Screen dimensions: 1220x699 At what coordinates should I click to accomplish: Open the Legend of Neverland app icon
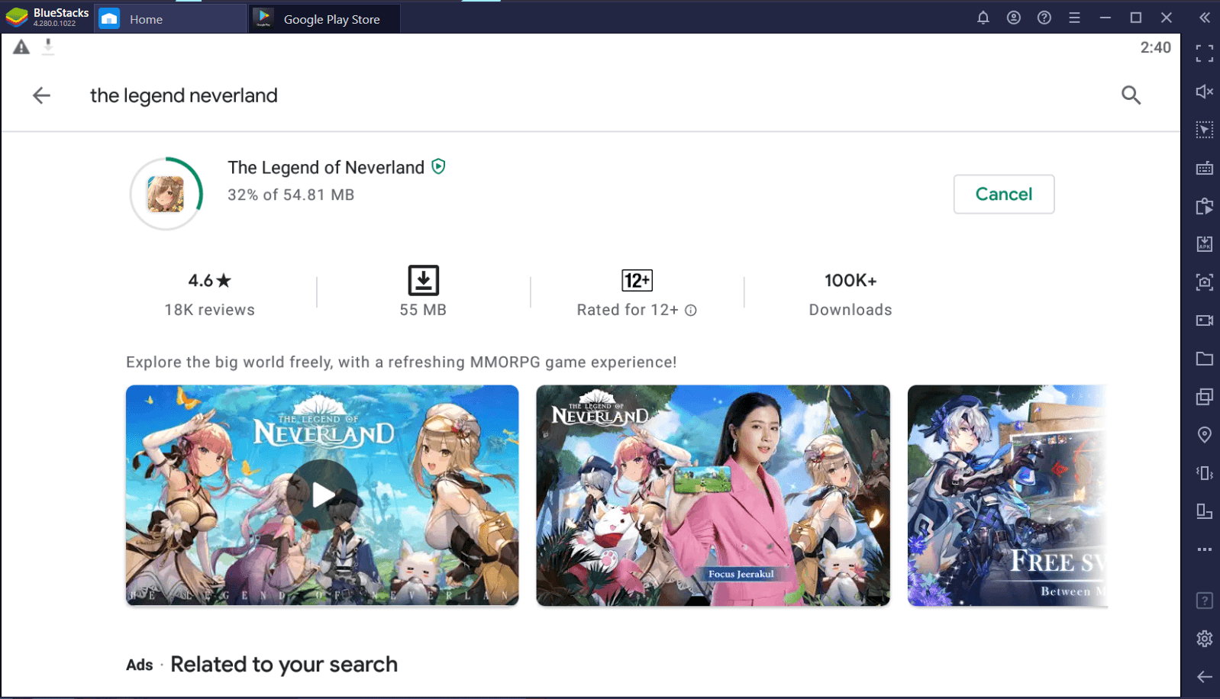[166, 194]
